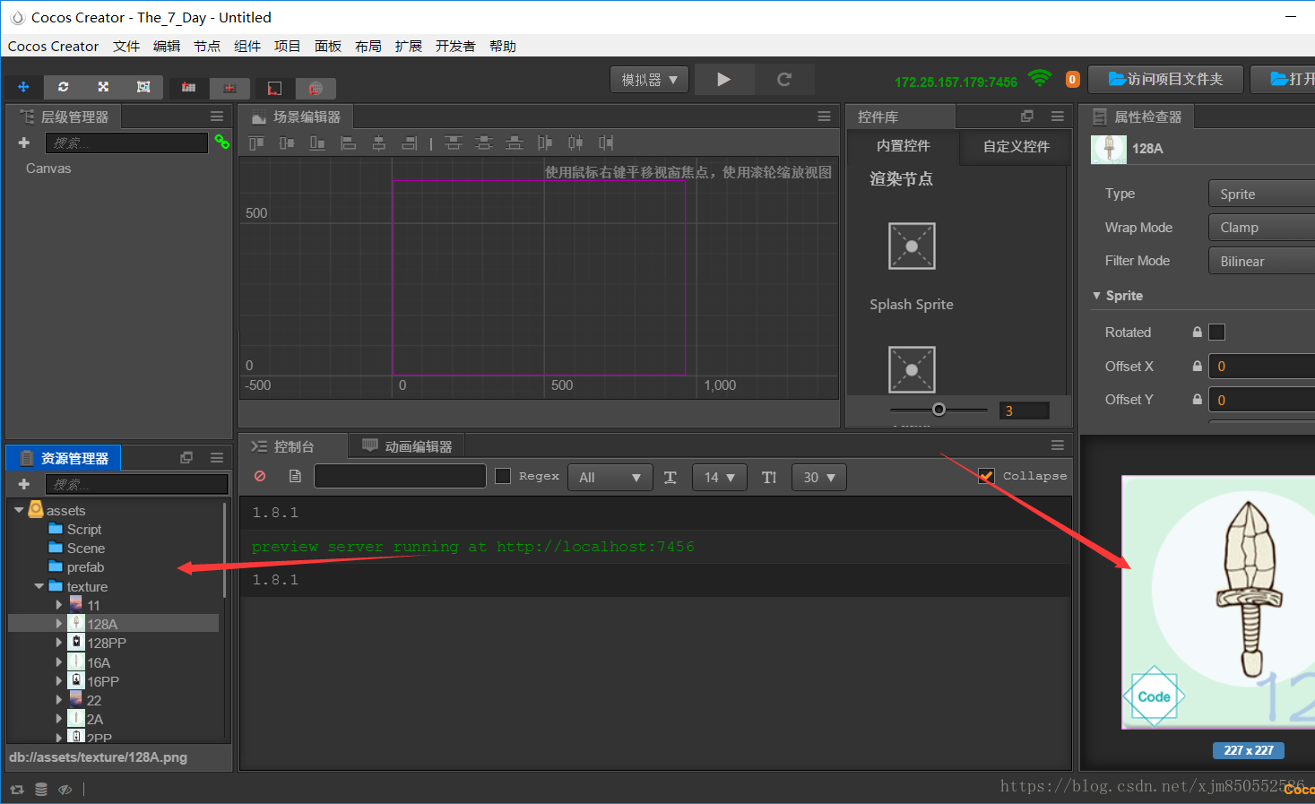Open the 模拟器 preview platform dropdown
The image size is (1315, 804).
point(649,80)
